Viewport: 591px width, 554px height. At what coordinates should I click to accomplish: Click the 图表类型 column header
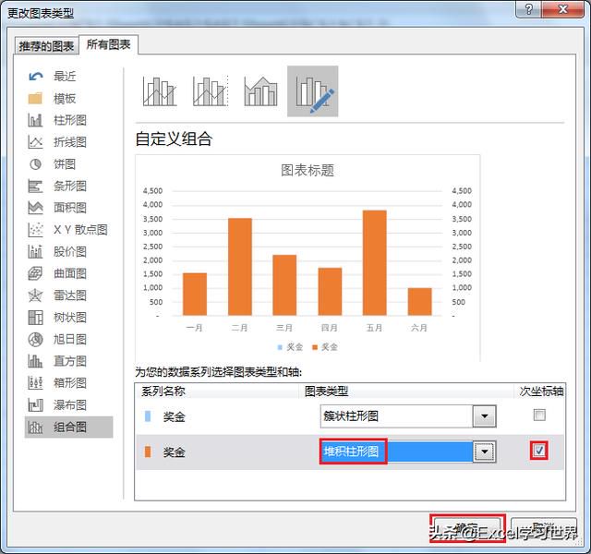point(326,391)
